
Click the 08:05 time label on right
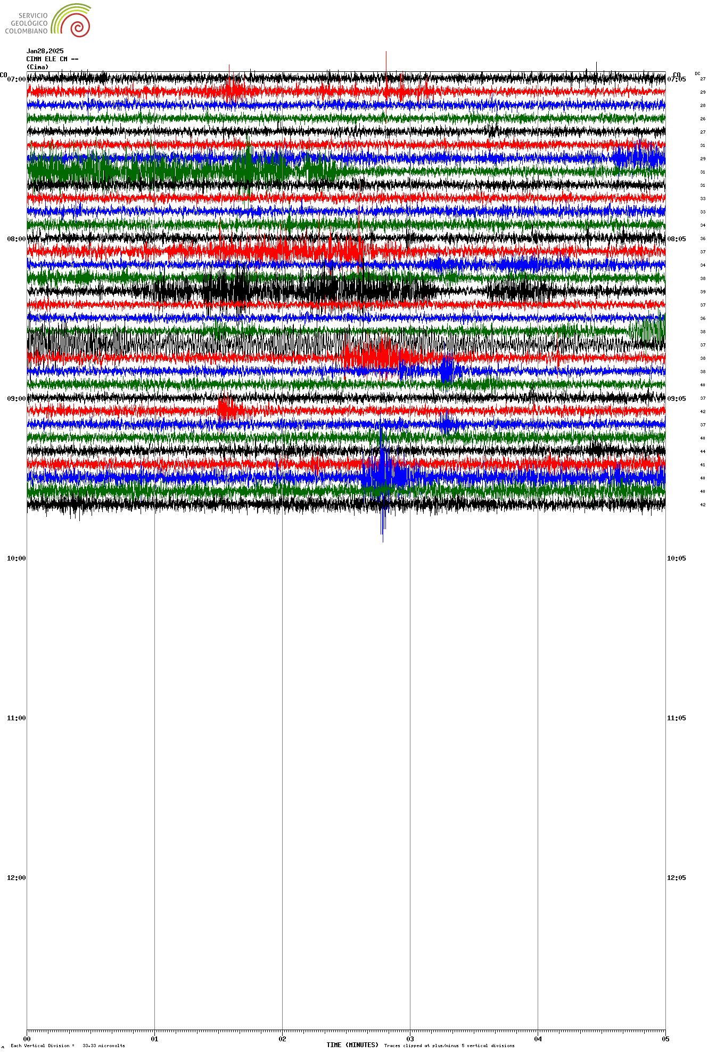[x=676, y=239]
